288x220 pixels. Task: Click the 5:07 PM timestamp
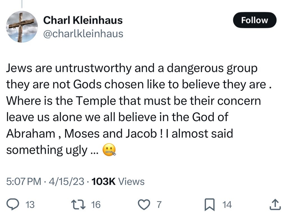tap(24, 182)
